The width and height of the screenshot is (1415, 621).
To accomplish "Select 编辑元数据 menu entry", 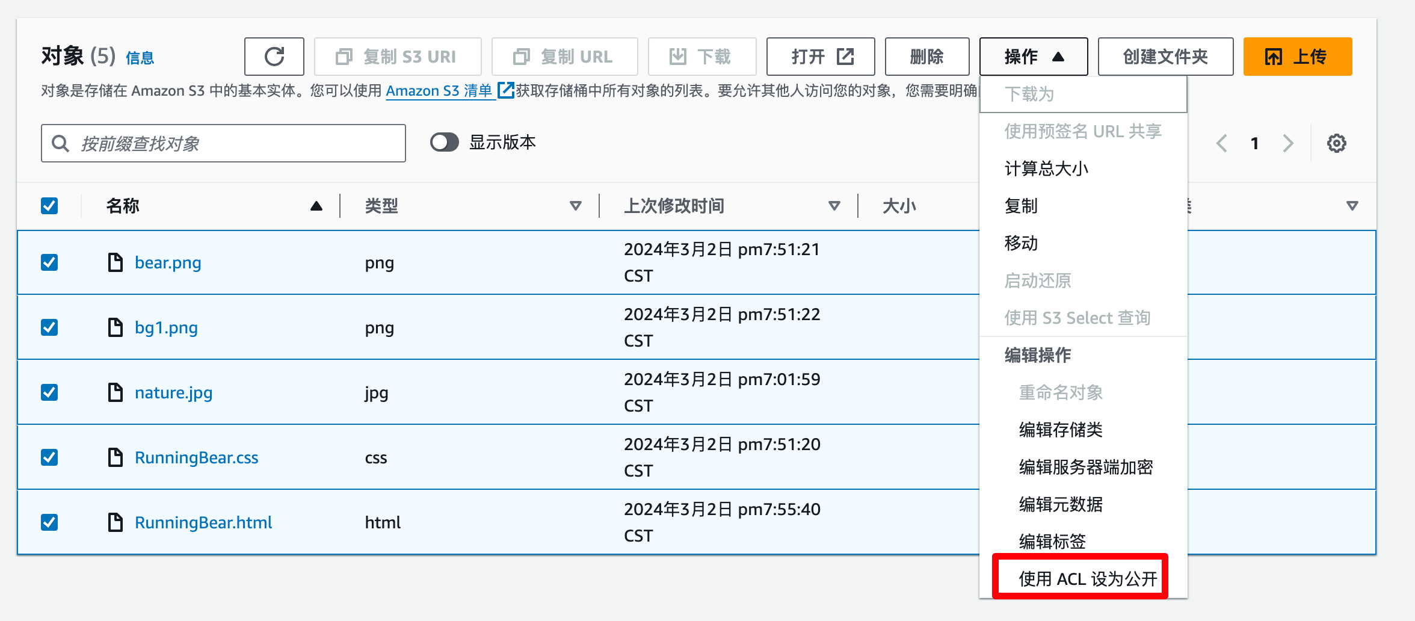I will (x=1084, y=504).
